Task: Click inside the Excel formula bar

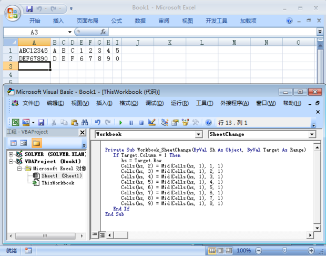Action: click(x=212, y=32)
